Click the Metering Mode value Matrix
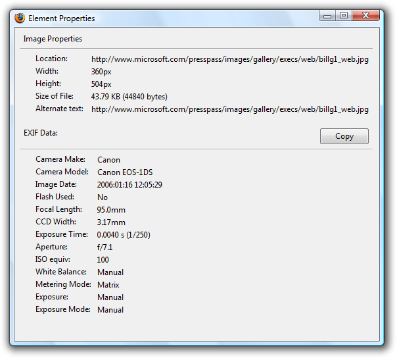The height and width of the screenshot is (358, 397). tap(108, 285)
